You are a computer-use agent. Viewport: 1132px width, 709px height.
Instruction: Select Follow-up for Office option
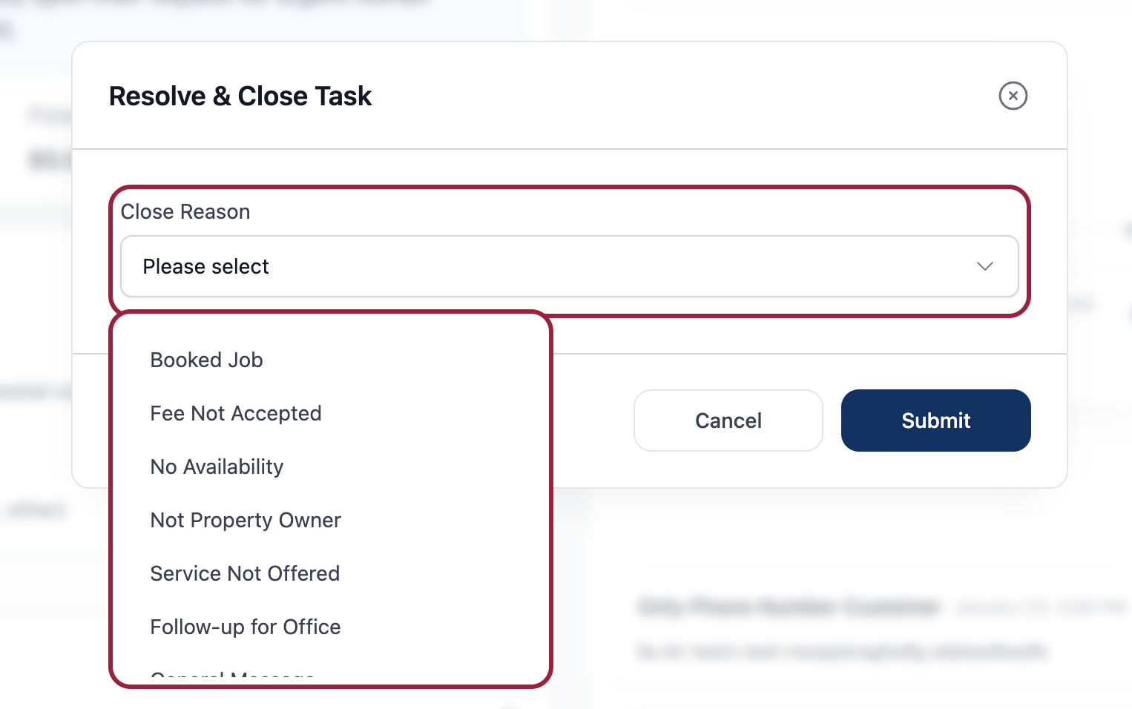click(x=245, y=627)
